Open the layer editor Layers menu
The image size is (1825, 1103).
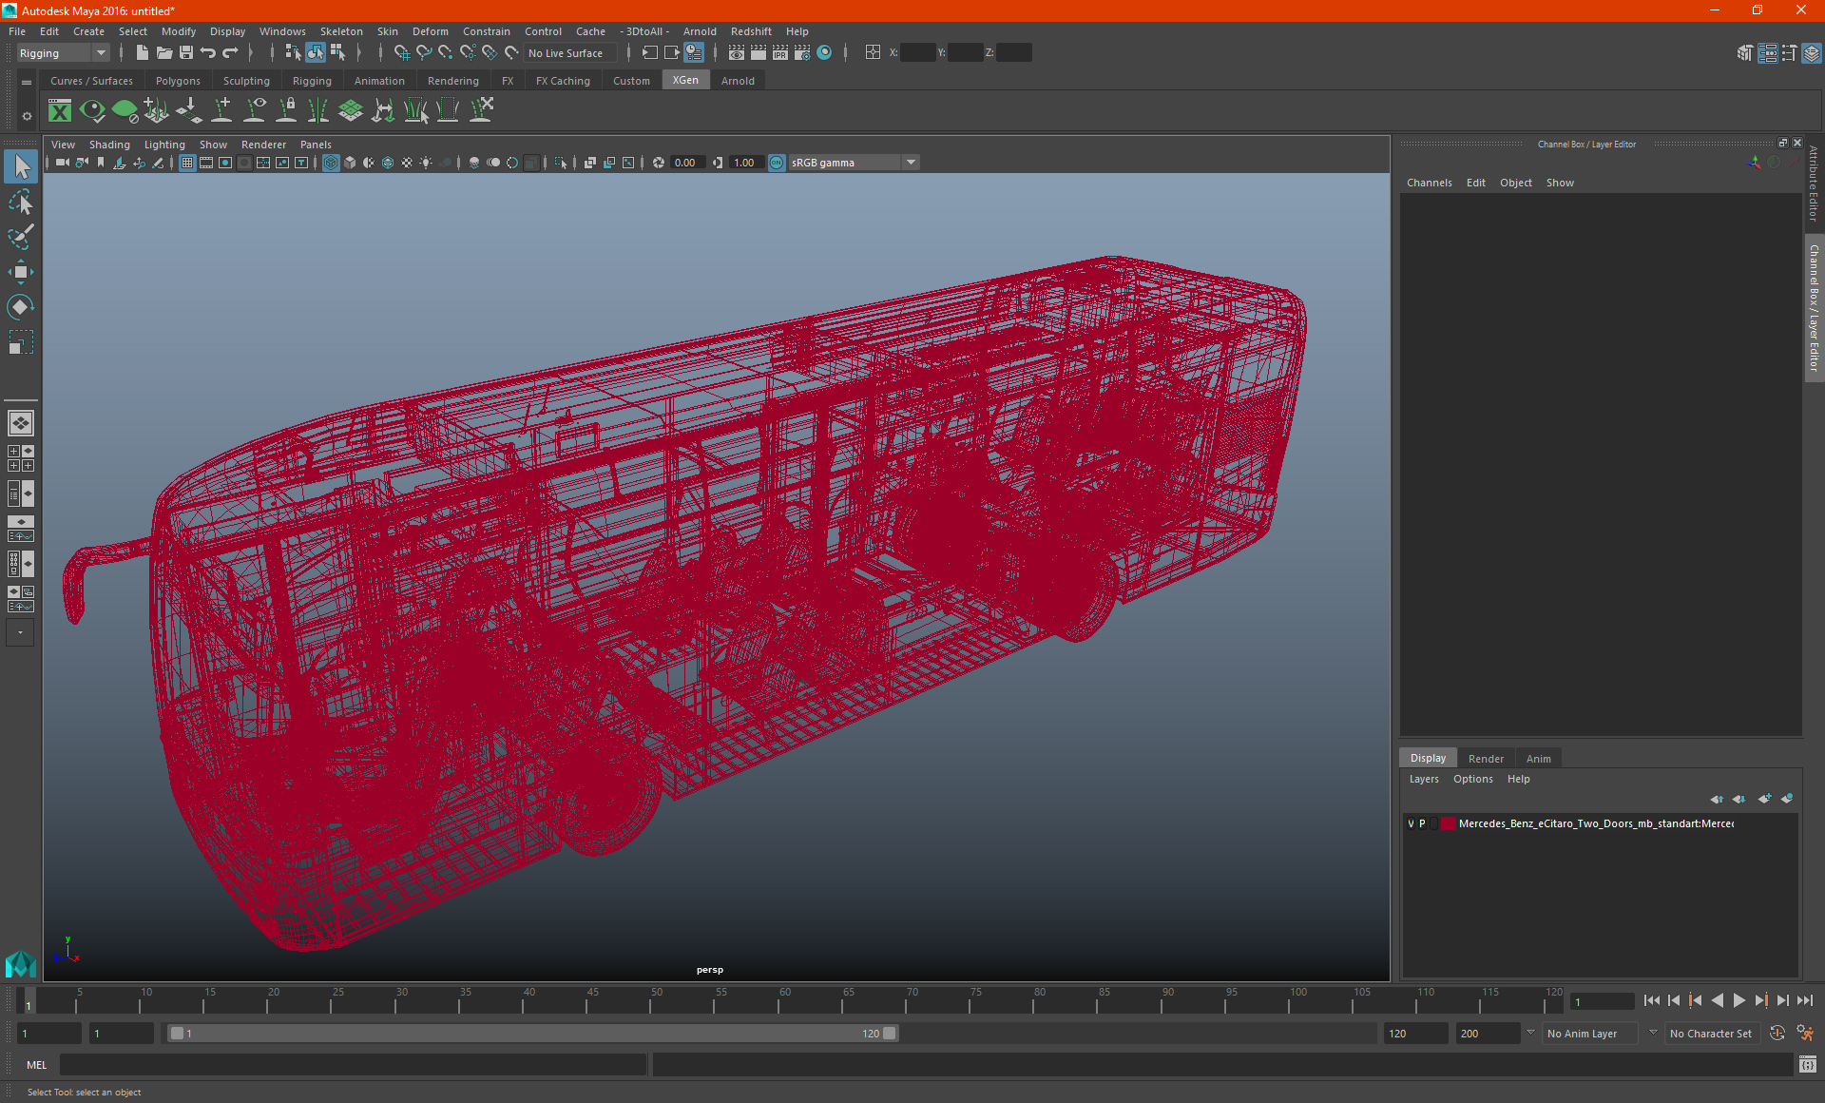[1424, 779]
